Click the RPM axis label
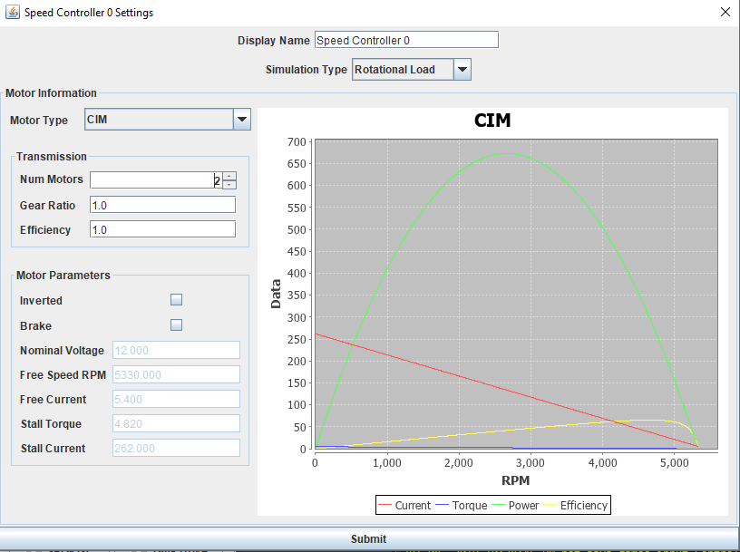This screenshot has height=552, width=740. [x=515, y=480]
